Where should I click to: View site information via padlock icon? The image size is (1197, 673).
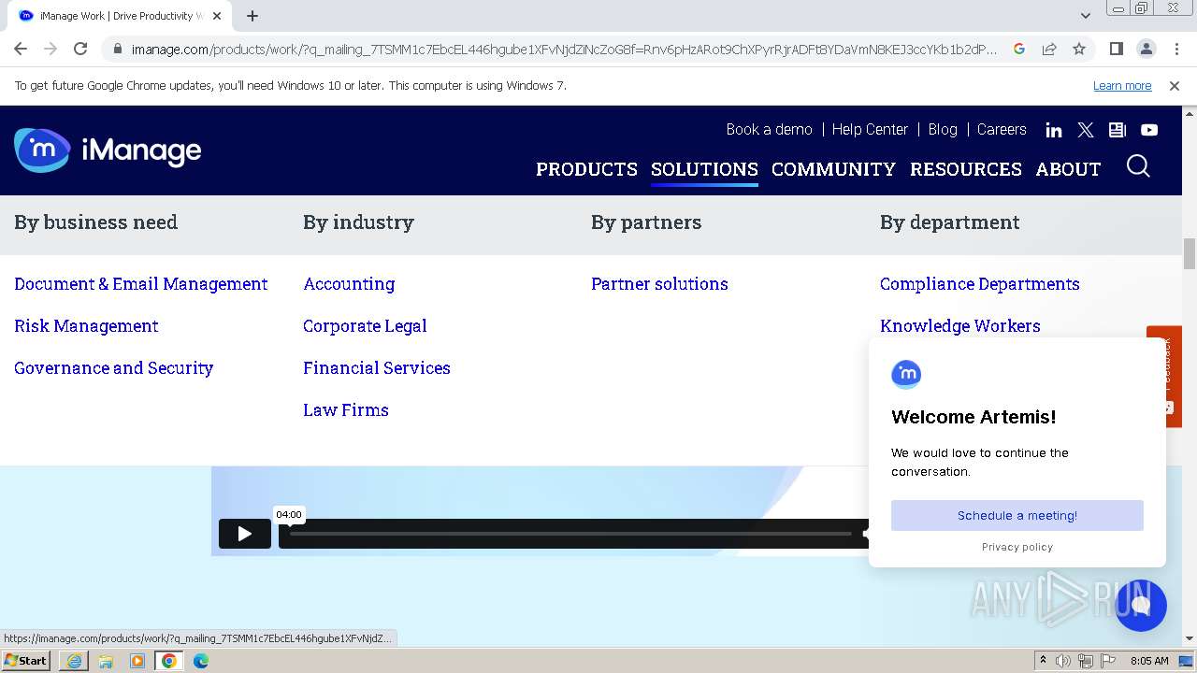(117, 50)
